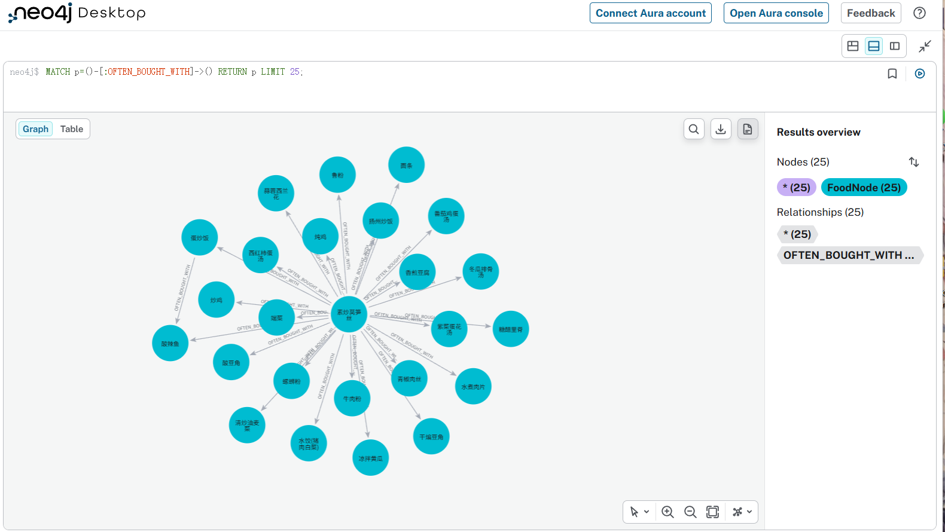Image resolution: width=945 pixels, height=532 pixels.
Task: Download the graph with the export icon
Action: point(721,129)
